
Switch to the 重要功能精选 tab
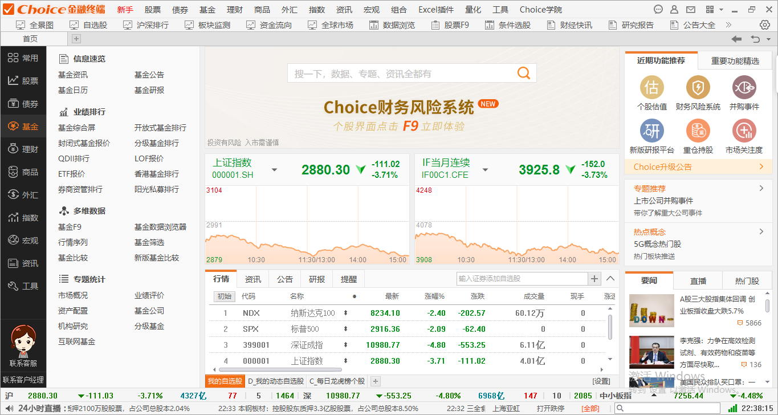pyautogui.click(x=735, y=61)
